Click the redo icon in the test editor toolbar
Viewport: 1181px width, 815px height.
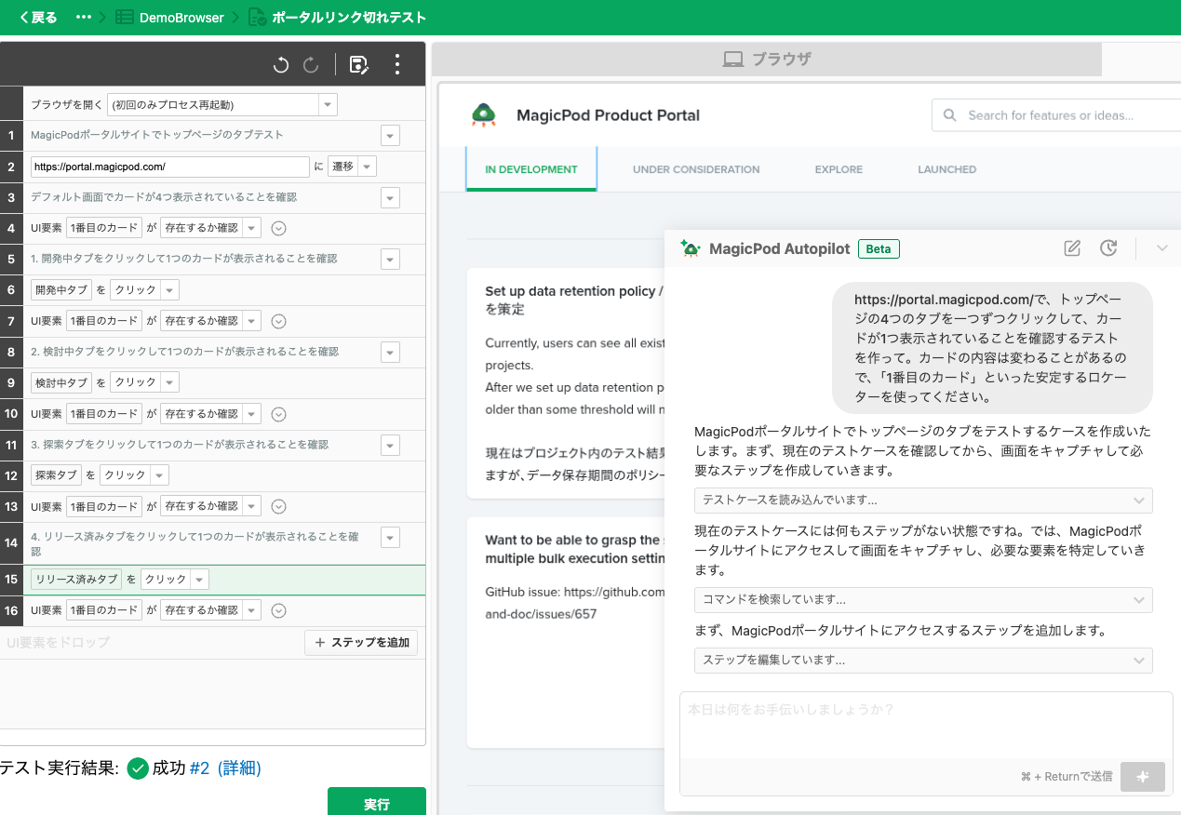(310, 64)
